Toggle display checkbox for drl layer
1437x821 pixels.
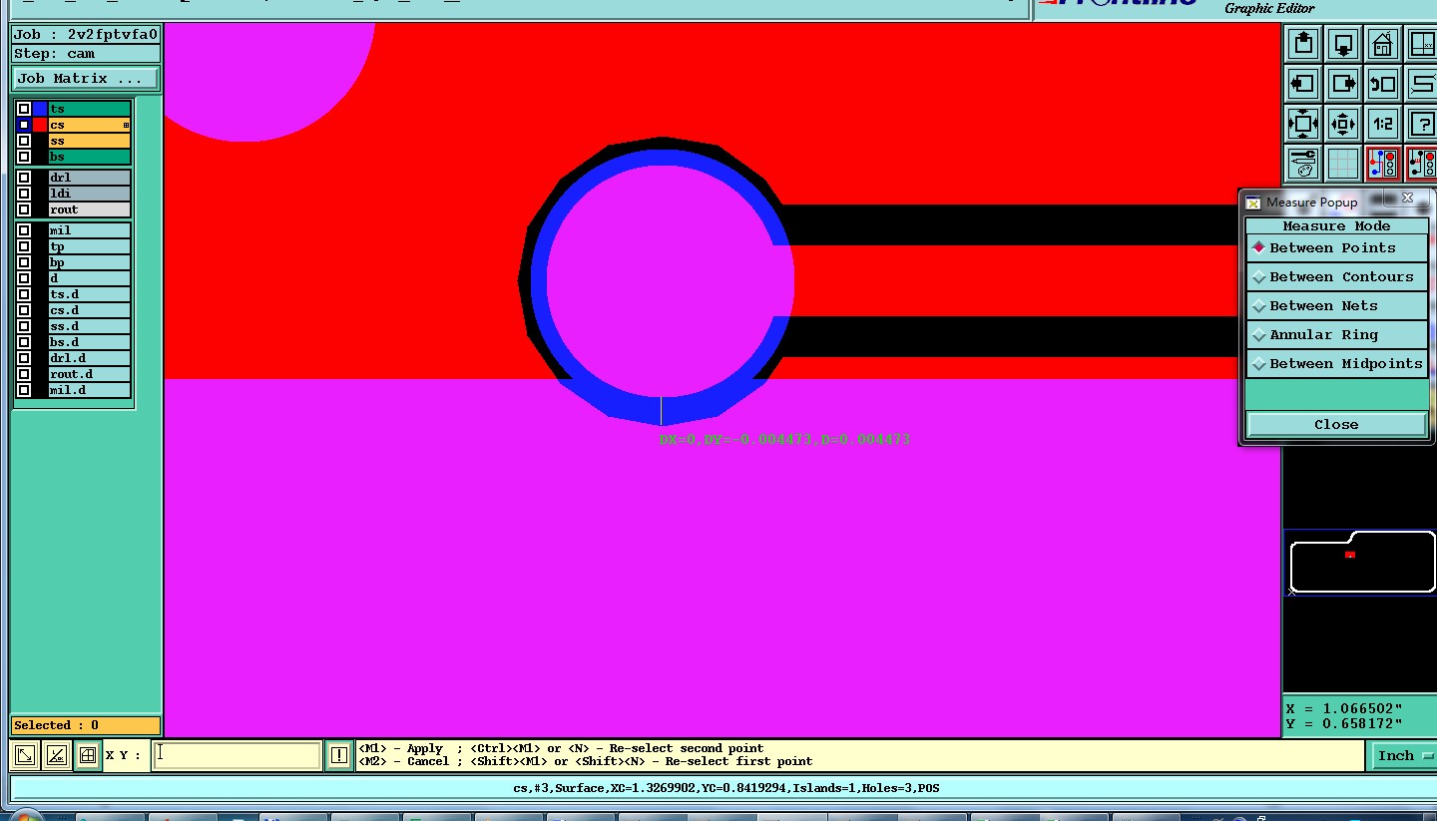[24, 178]
